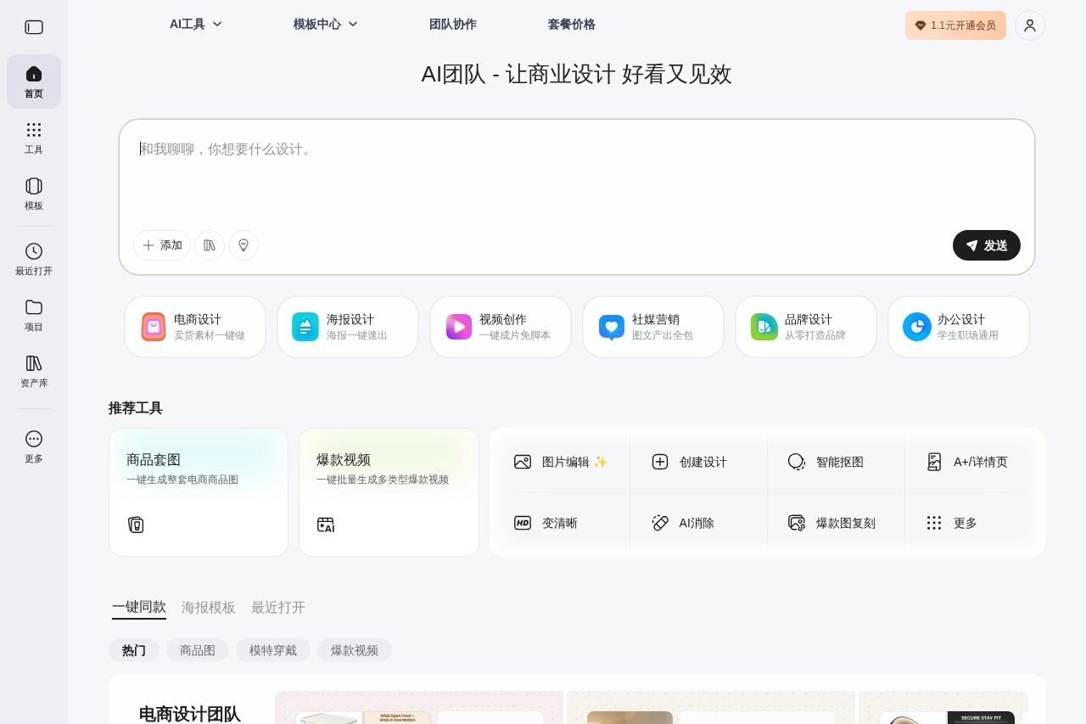The height and width of the screenshot is (724, 1086).
Task: Select the 爆款视频 filter chip
Action: tap(355, 650)
